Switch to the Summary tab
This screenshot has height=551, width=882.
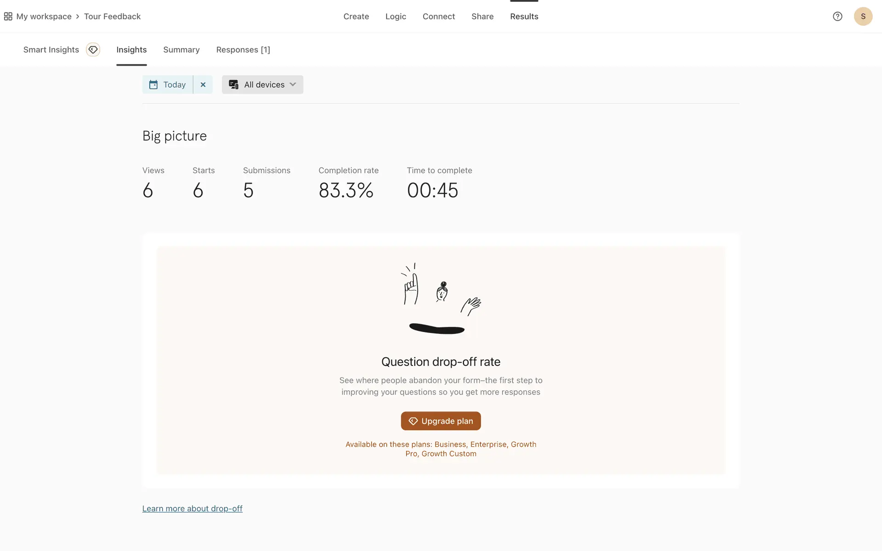pos(181,50)
